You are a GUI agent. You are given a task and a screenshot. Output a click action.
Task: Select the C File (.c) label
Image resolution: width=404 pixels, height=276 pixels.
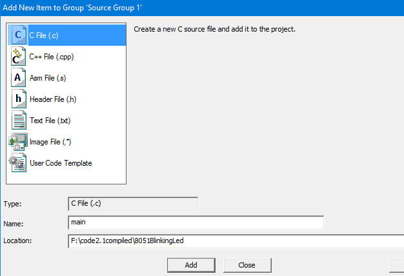coord(44,35)
